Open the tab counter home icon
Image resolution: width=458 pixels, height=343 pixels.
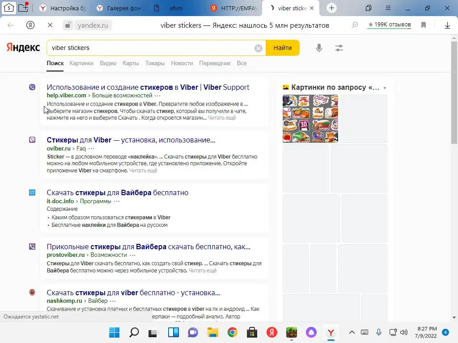tap(9, 8)
